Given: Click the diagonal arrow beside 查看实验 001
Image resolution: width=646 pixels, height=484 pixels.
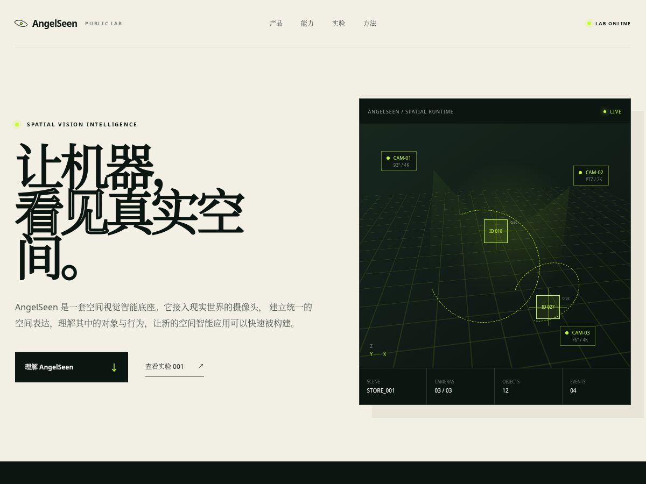Looking at the screenshot, I should pyautogui.click(x=201, y=366).
